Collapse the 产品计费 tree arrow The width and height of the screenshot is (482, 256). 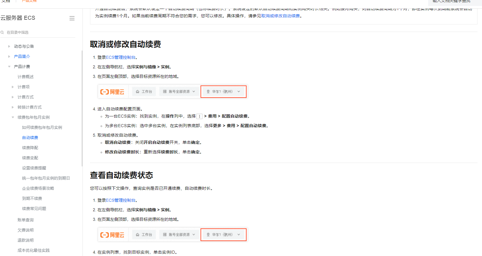coord(9,67)
